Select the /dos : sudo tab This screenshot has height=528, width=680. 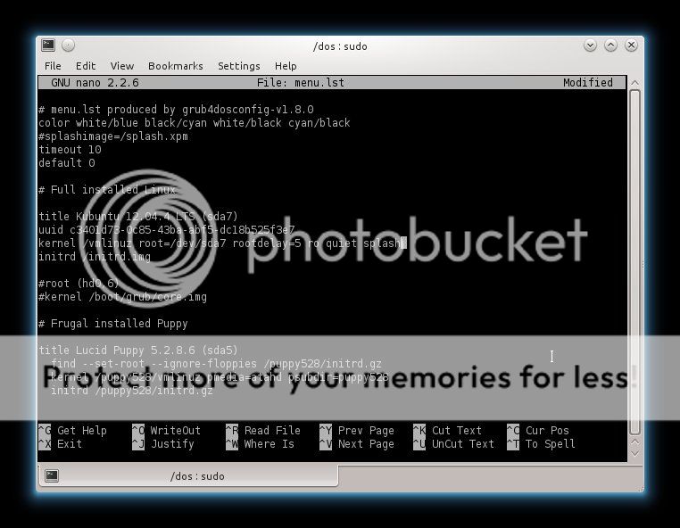(188, 476)
